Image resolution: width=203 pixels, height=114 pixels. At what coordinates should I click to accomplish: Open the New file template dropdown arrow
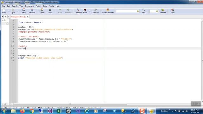[8, 11]
